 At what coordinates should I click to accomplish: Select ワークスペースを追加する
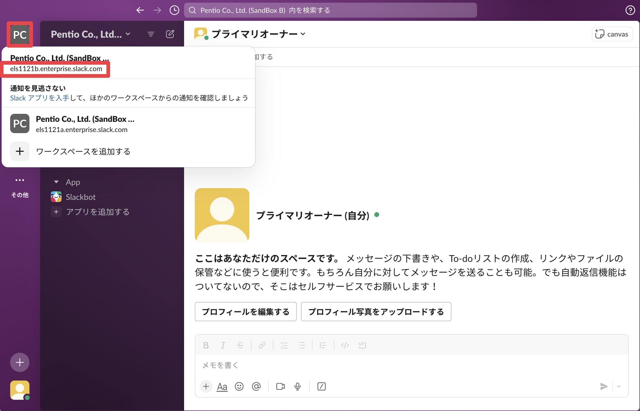point(128,151)
